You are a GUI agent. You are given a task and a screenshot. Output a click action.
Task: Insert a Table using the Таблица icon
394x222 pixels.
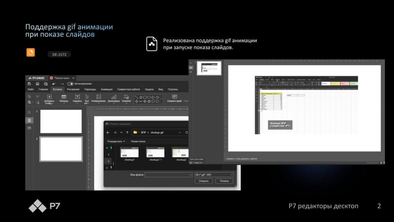point(63,98)
